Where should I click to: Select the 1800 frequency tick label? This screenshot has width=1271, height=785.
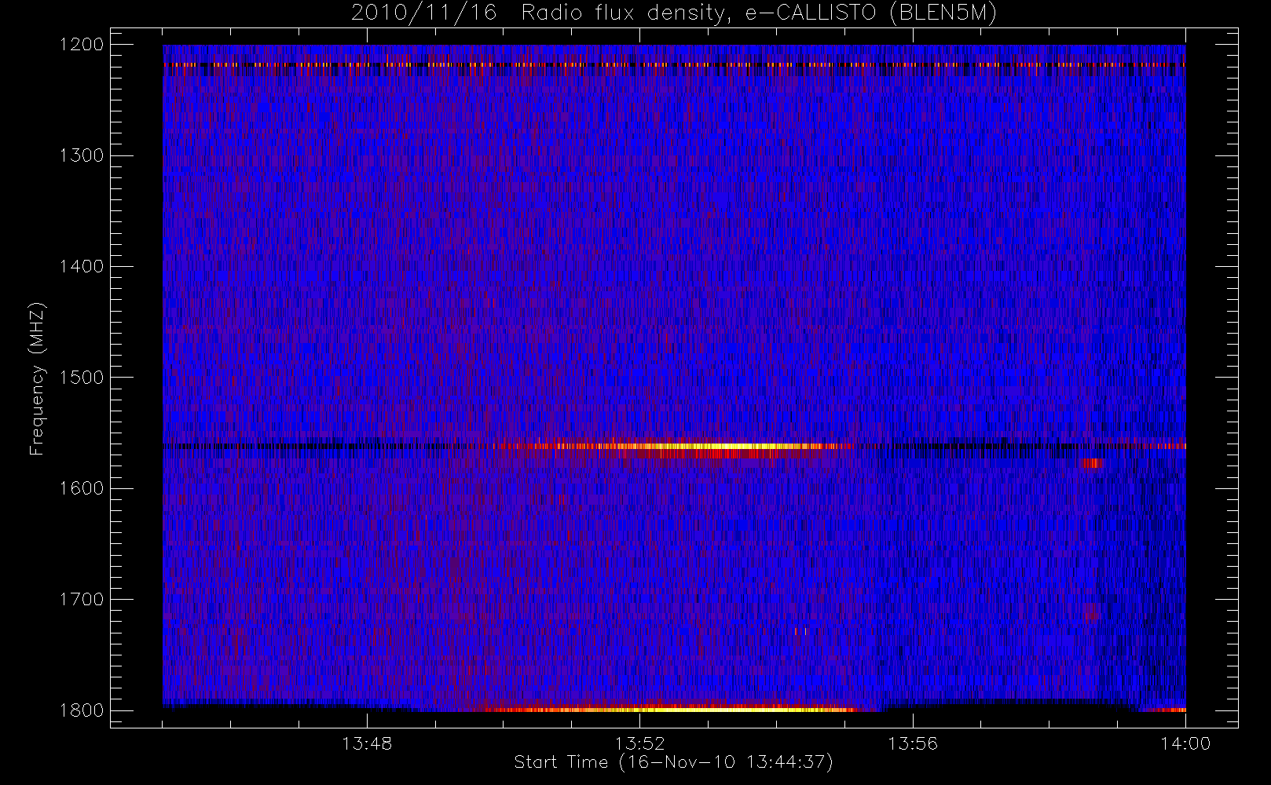82,710
